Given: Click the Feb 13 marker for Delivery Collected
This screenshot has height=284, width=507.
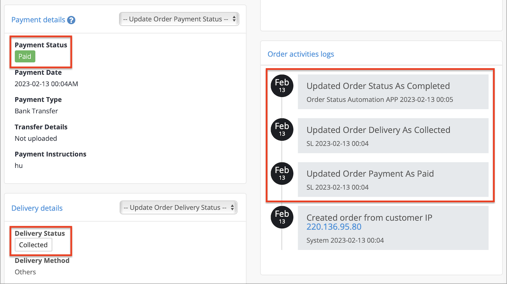Looking at the screenshot, I should coord(282,129).
